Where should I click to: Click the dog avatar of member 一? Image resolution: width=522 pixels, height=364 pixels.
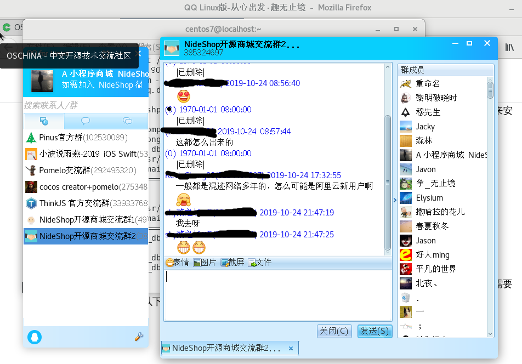point(406,312)
